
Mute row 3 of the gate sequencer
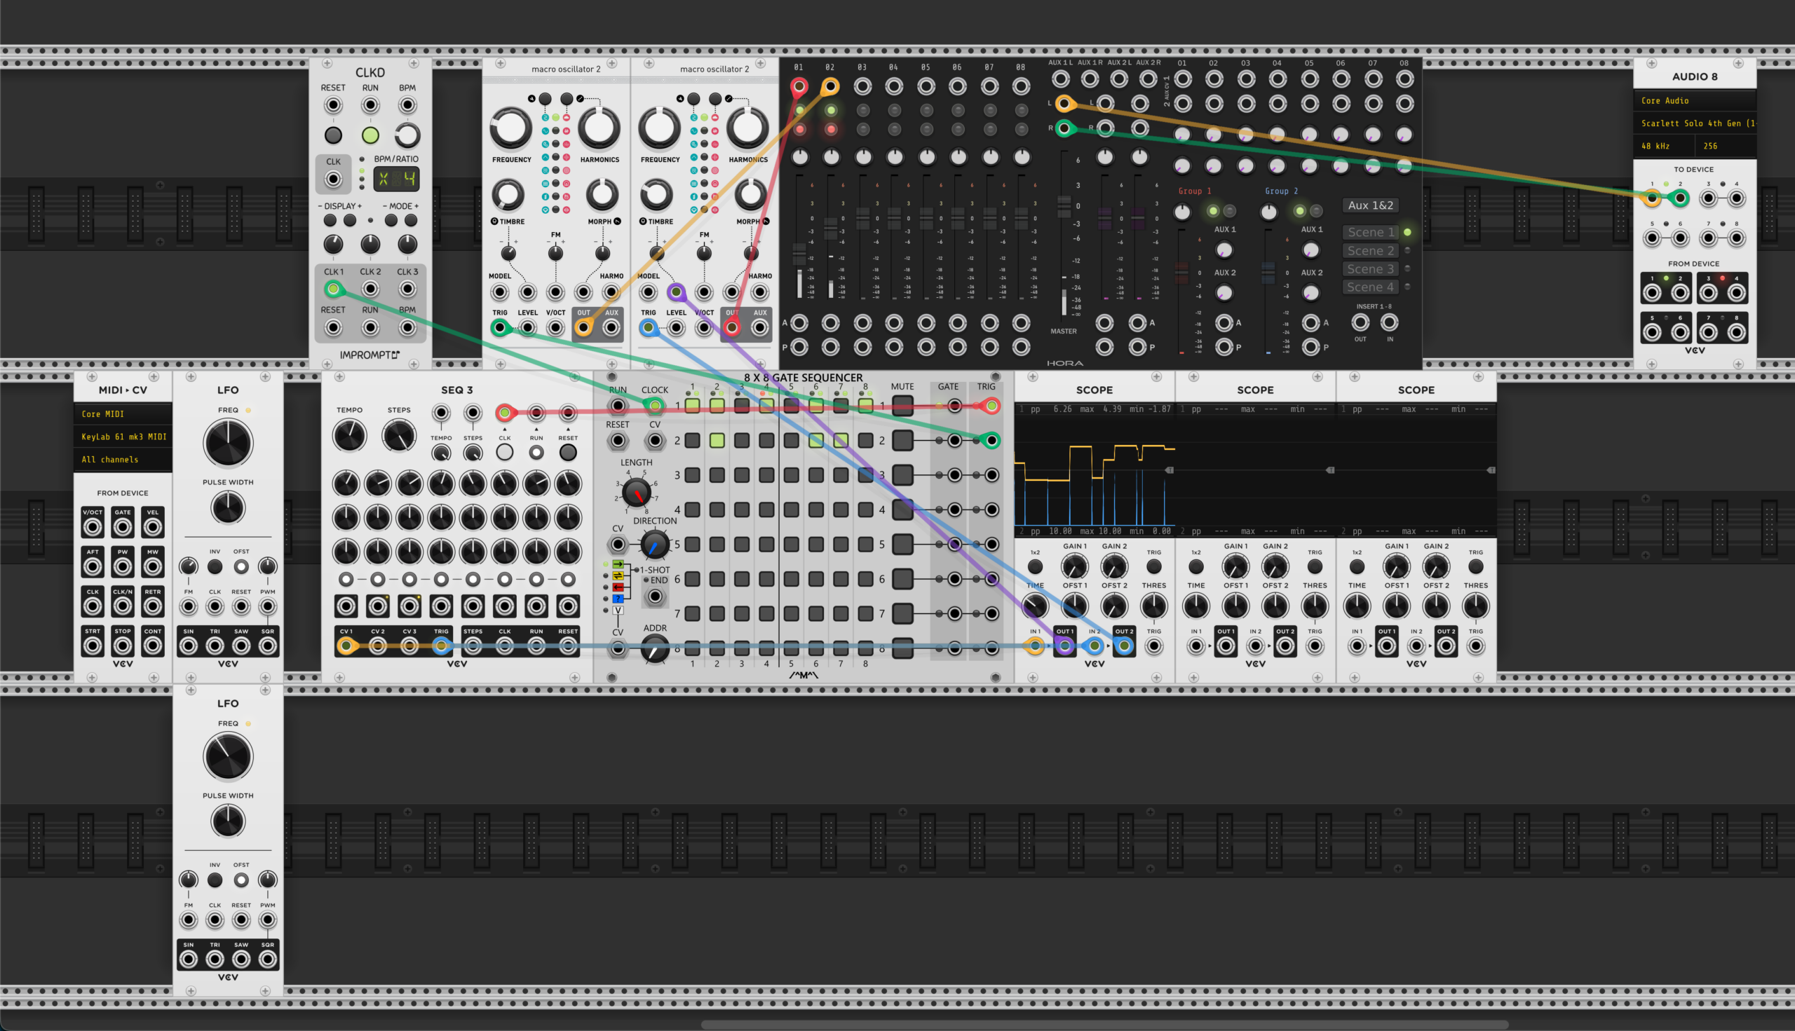coord(902,474)
